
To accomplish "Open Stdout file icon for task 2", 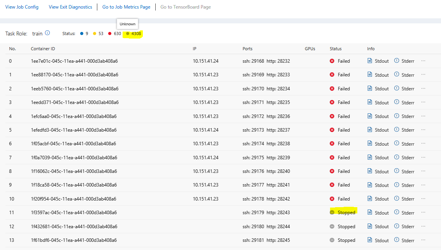I will click(x=370, y=88).
